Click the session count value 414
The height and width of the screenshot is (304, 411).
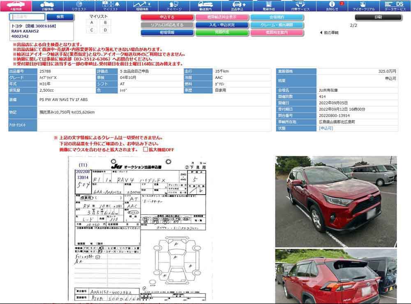click(x=322, y=97)
